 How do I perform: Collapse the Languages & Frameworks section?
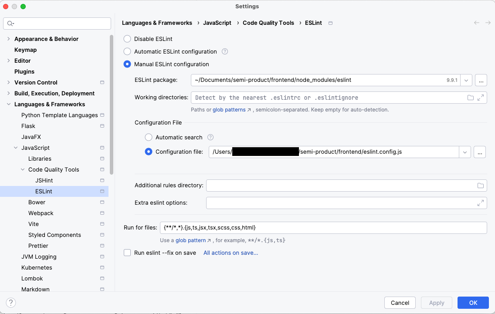(x=9, y=104)
